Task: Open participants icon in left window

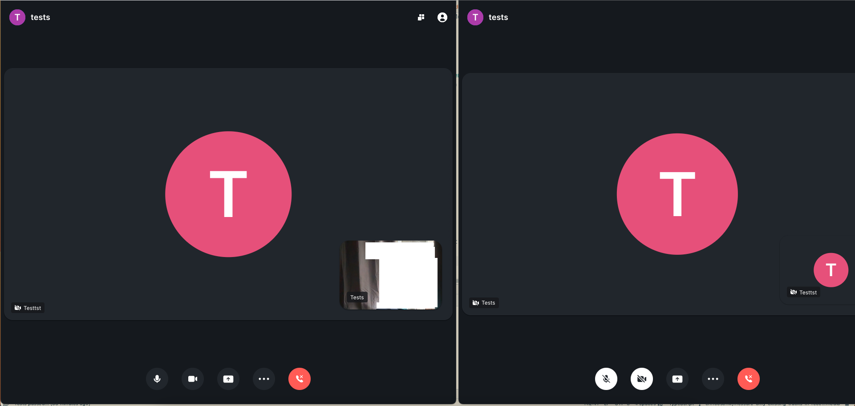Action: [x=442, y=17]
